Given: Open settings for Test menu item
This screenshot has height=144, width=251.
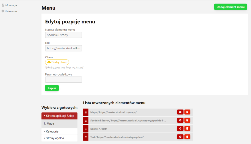Looking at the screenshot, I should (180, 137).
